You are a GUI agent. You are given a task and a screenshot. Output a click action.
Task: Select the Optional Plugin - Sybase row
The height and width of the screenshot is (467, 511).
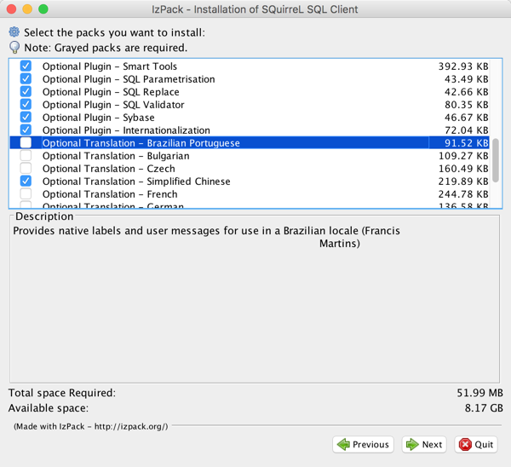(250, 117)
